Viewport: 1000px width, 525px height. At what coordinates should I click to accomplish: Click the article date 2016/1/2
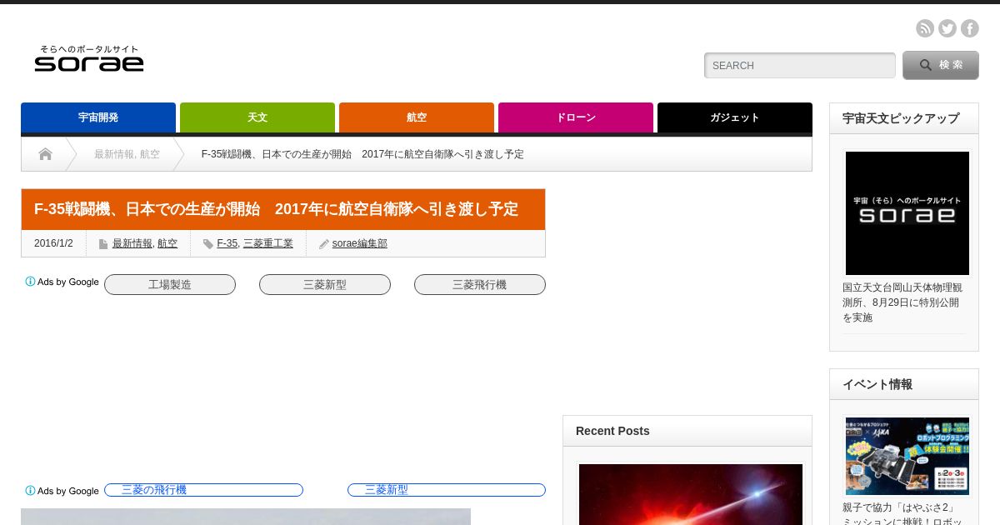(53, 243)
